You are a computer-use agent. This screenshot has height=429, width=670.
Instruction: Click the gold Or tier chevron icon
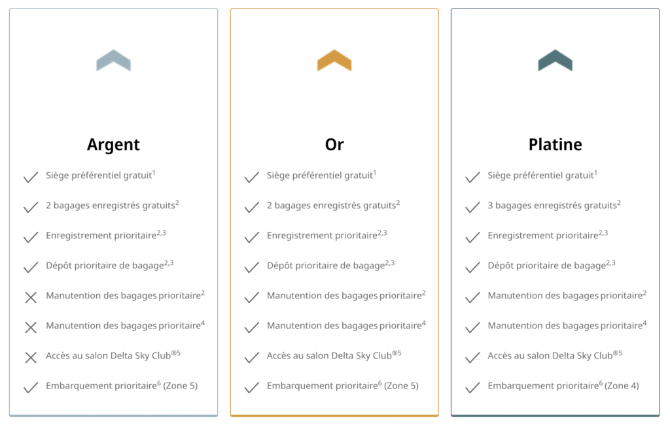334,60
